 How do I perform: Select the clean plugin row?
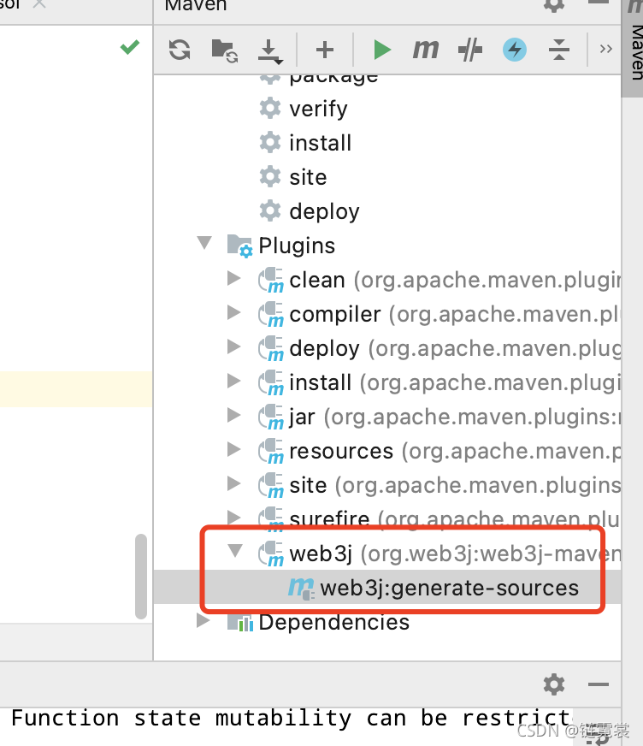[x=387, y=281]
